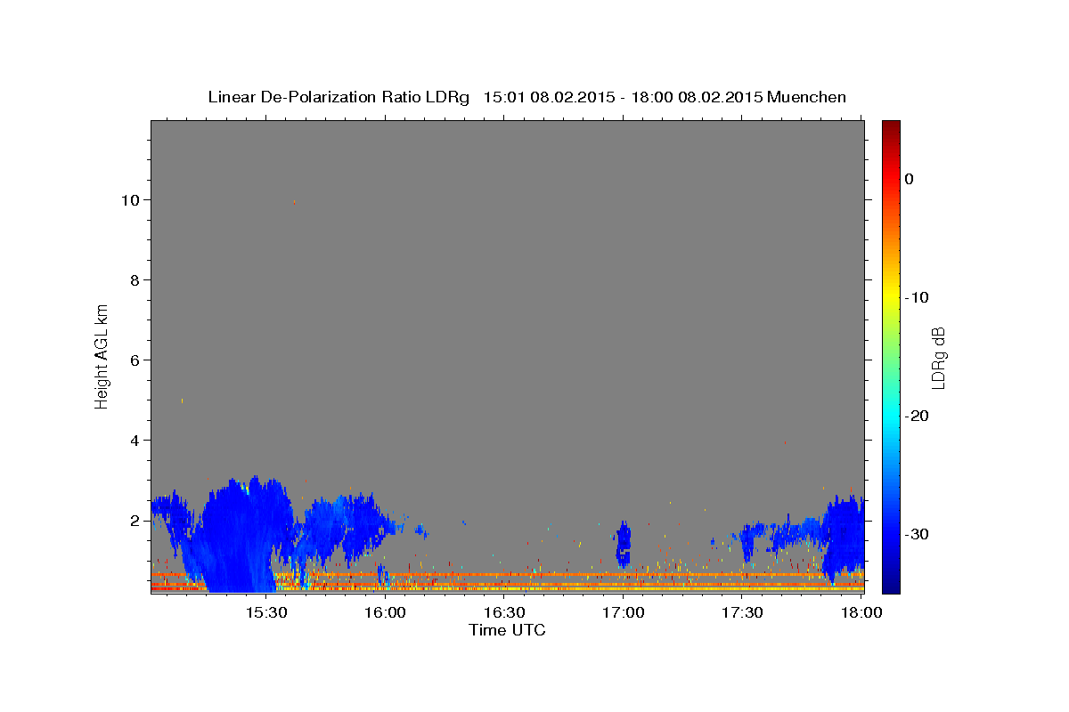
Task: Click the colorbar value -20
Action: pos(917,416)
